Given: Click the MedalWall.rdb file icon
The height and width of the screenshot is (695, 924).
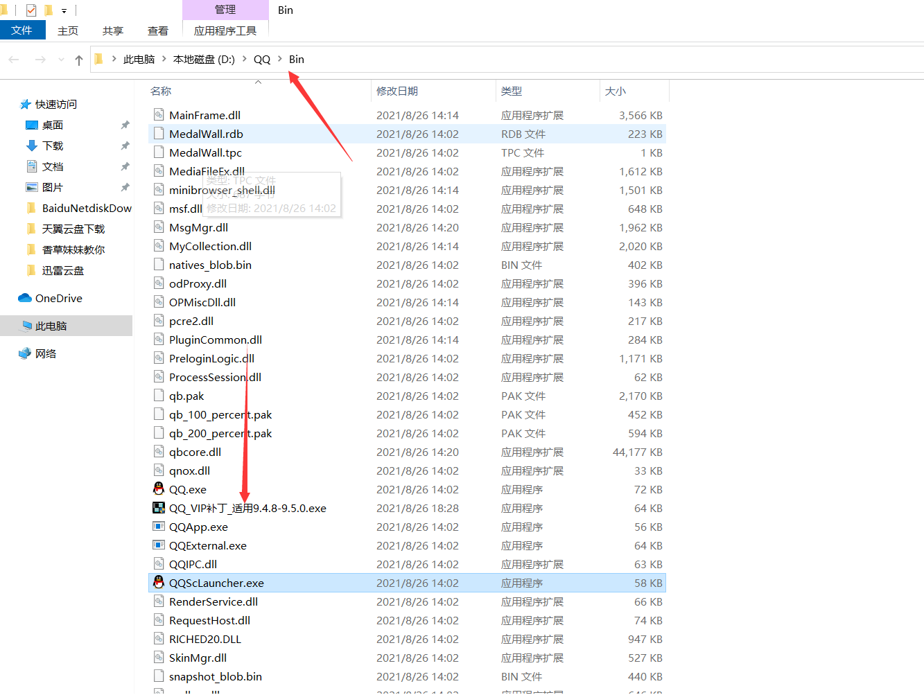Looking at the screenshot, I should pos(159,133).
